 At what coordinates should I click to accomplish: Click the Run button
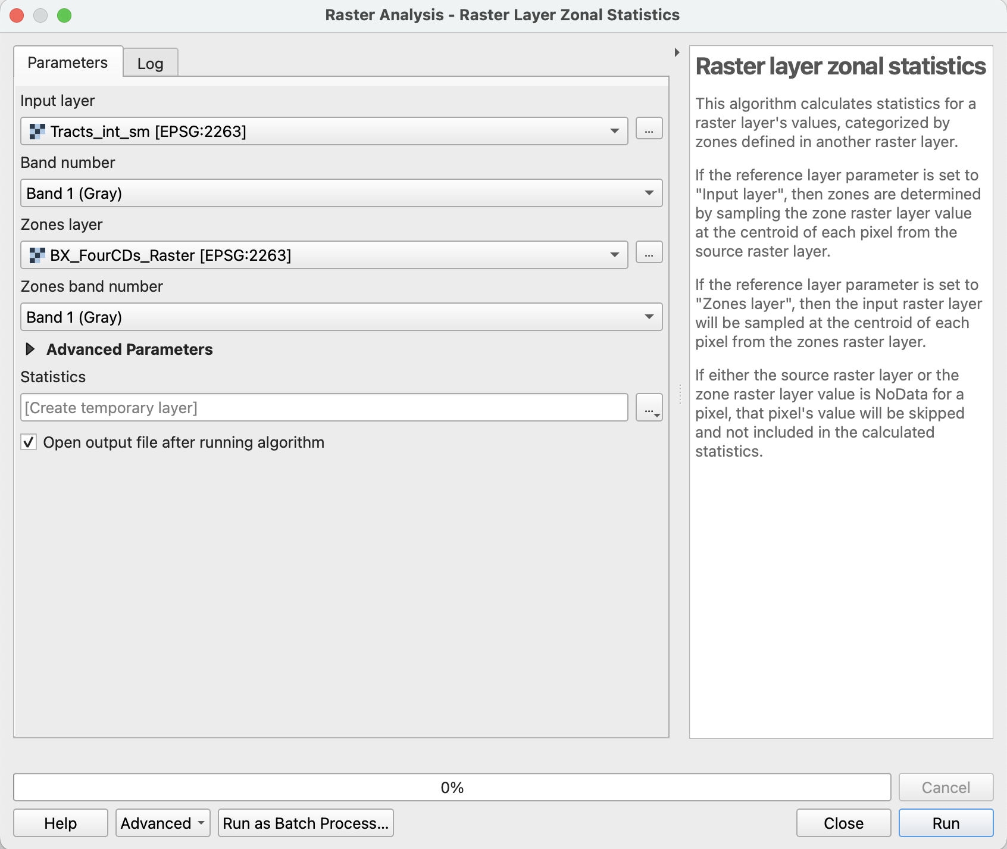pyautogui.click(x=946, y=823)
